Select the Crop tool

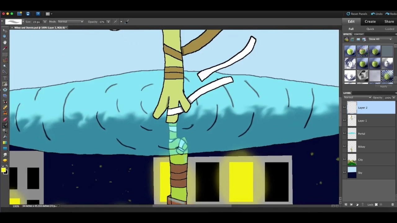click(5, 84)
